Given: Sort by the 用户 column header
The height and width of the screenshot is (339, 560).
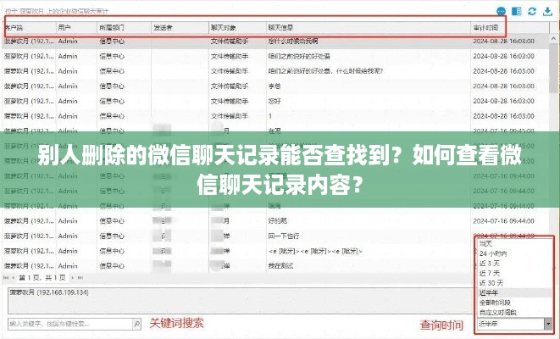Looking at the screenshot, I should [x=64, y=27].
